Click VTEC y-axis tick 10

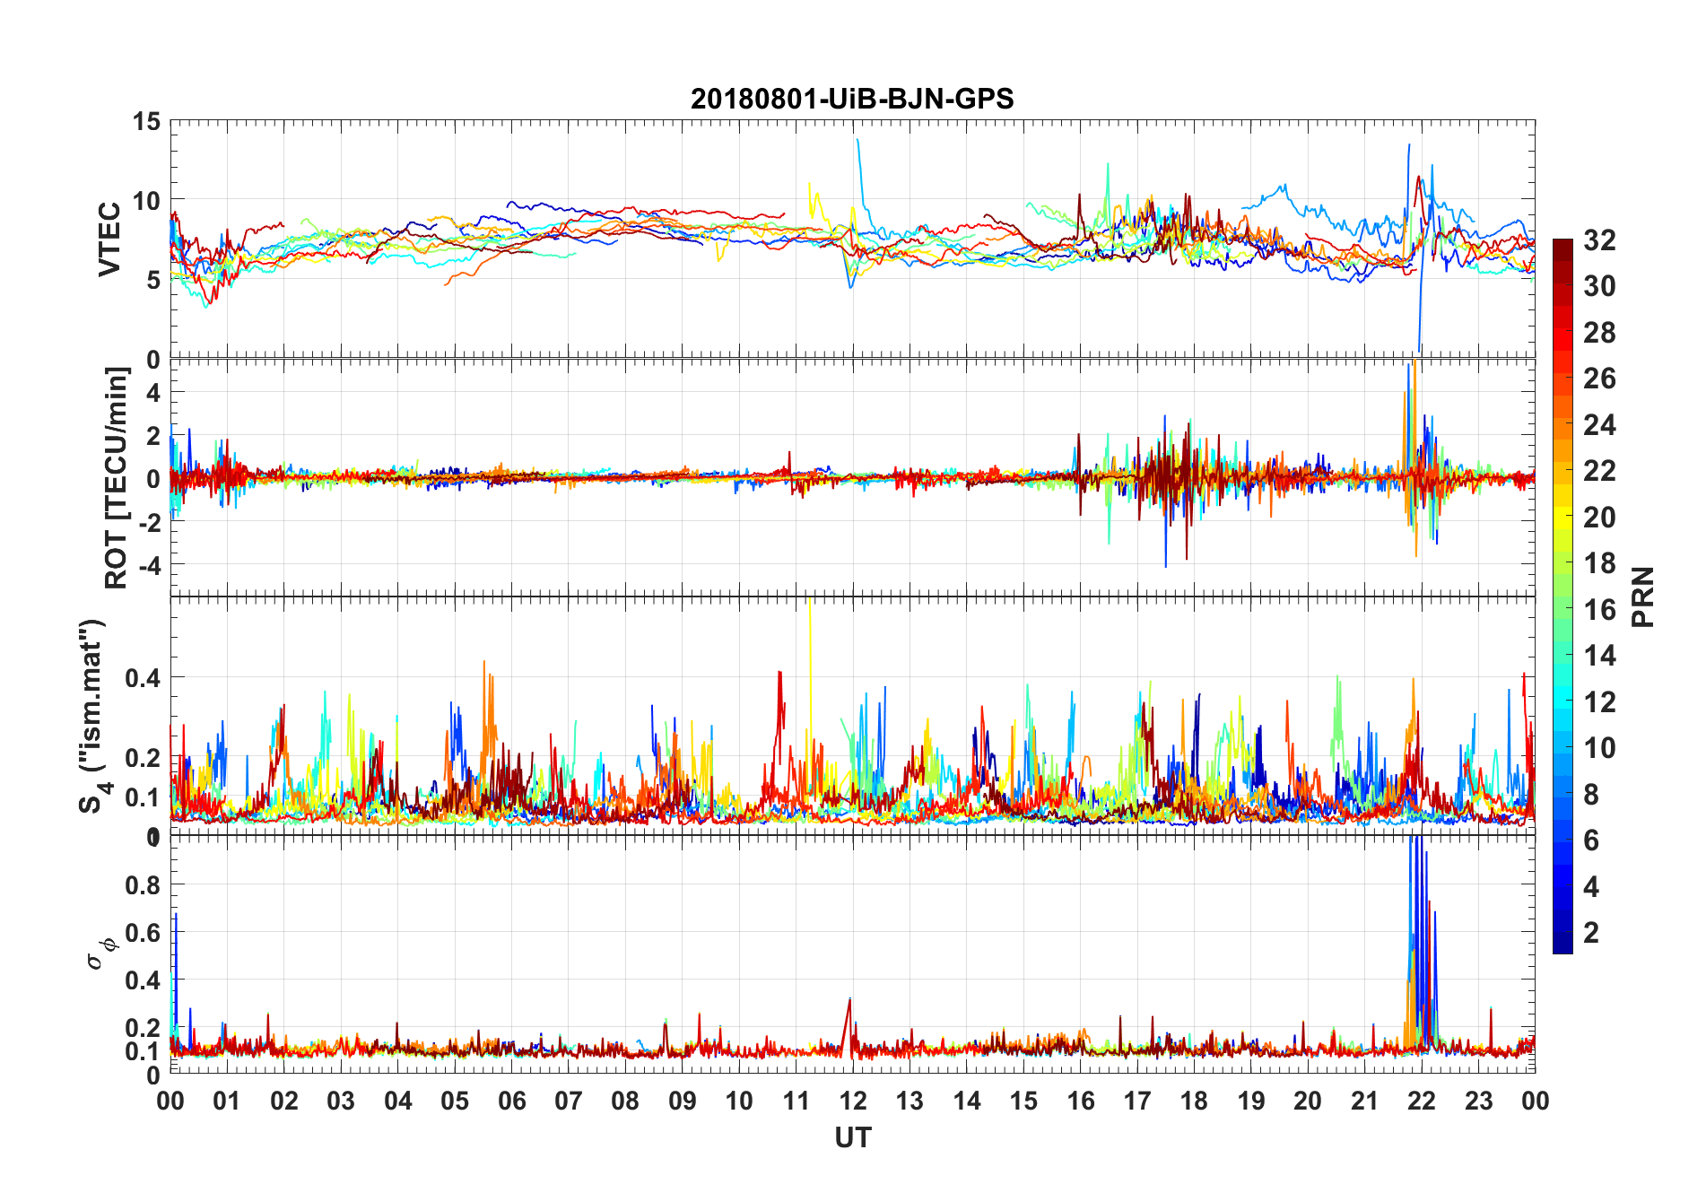pos(146,200)
